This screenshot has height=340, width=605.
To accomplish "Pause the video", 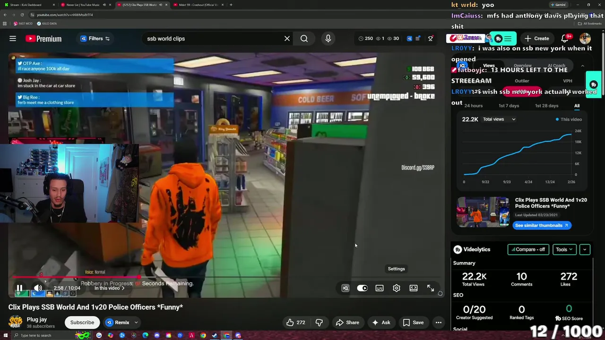I will [x=19, y=288].
